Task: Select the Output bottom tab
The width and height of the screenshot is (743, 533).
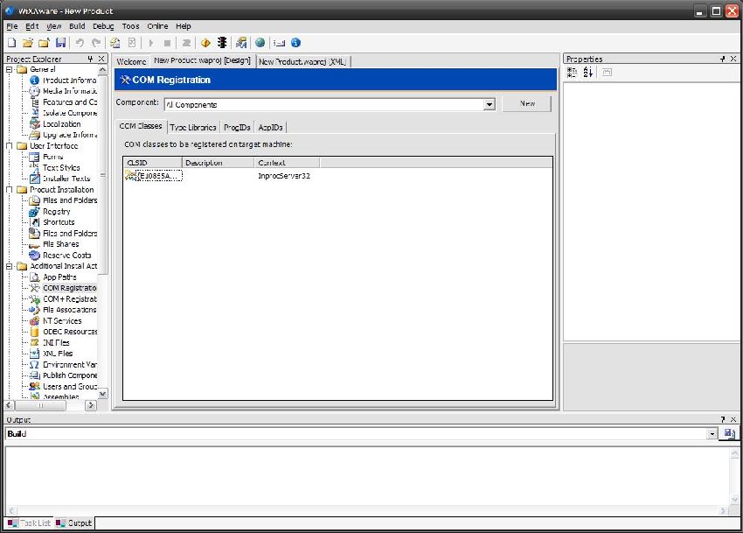Action: click(x=74, y=523)
